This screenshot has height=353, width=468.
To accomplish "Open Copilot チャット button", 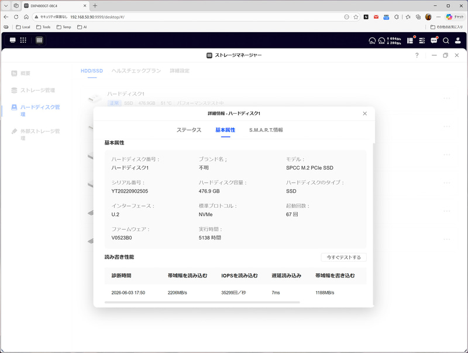I will coord(455,17).
